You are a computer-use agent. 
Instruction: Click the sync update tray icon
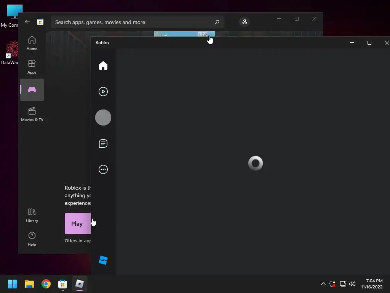pyautogui.click(x=332, y=284)
